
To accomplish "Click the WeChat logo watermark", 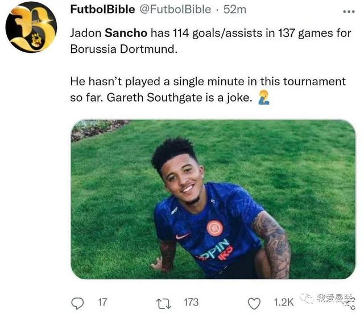I will [308, 298].
